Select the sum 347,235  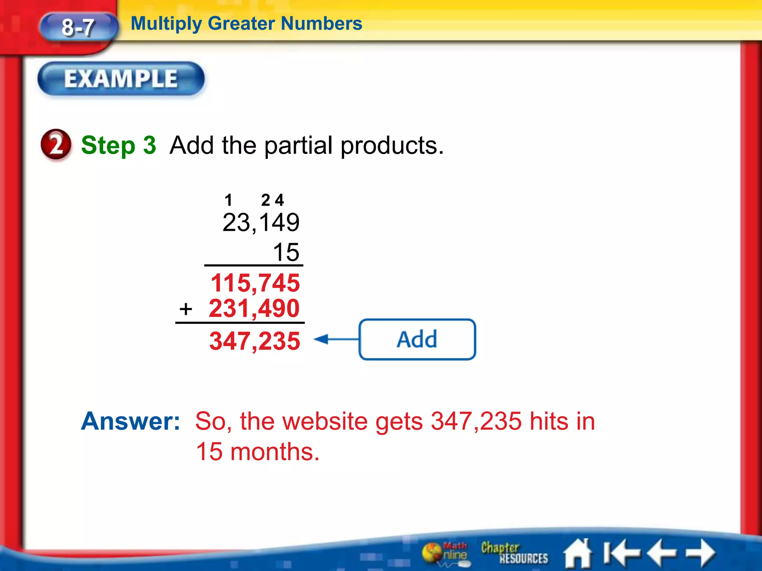coord(254,341)
